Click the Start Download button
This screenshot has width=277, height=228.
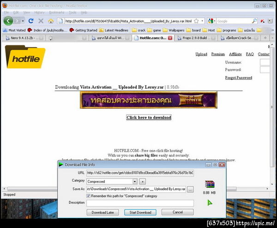[140, 212]
